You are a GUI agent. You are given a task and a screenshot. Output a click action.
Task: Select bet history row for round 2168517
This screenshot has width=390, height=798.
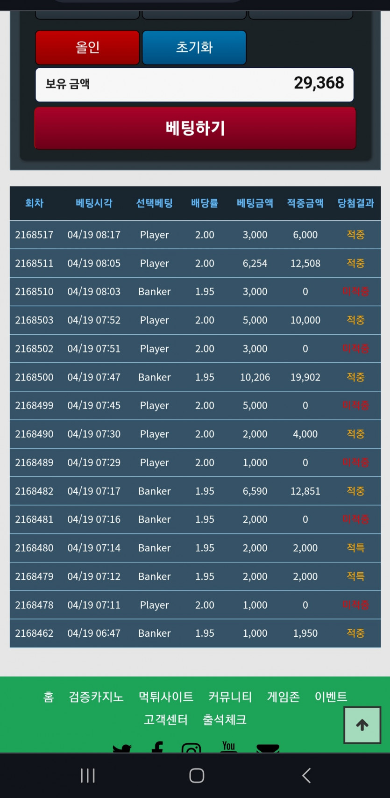pyautogui.click(x=195, y=235)
